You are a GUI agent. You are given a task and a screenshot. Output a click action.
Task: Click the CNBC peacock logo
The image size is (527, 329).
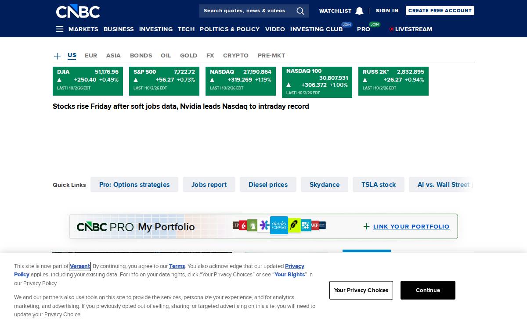point(78,11)
